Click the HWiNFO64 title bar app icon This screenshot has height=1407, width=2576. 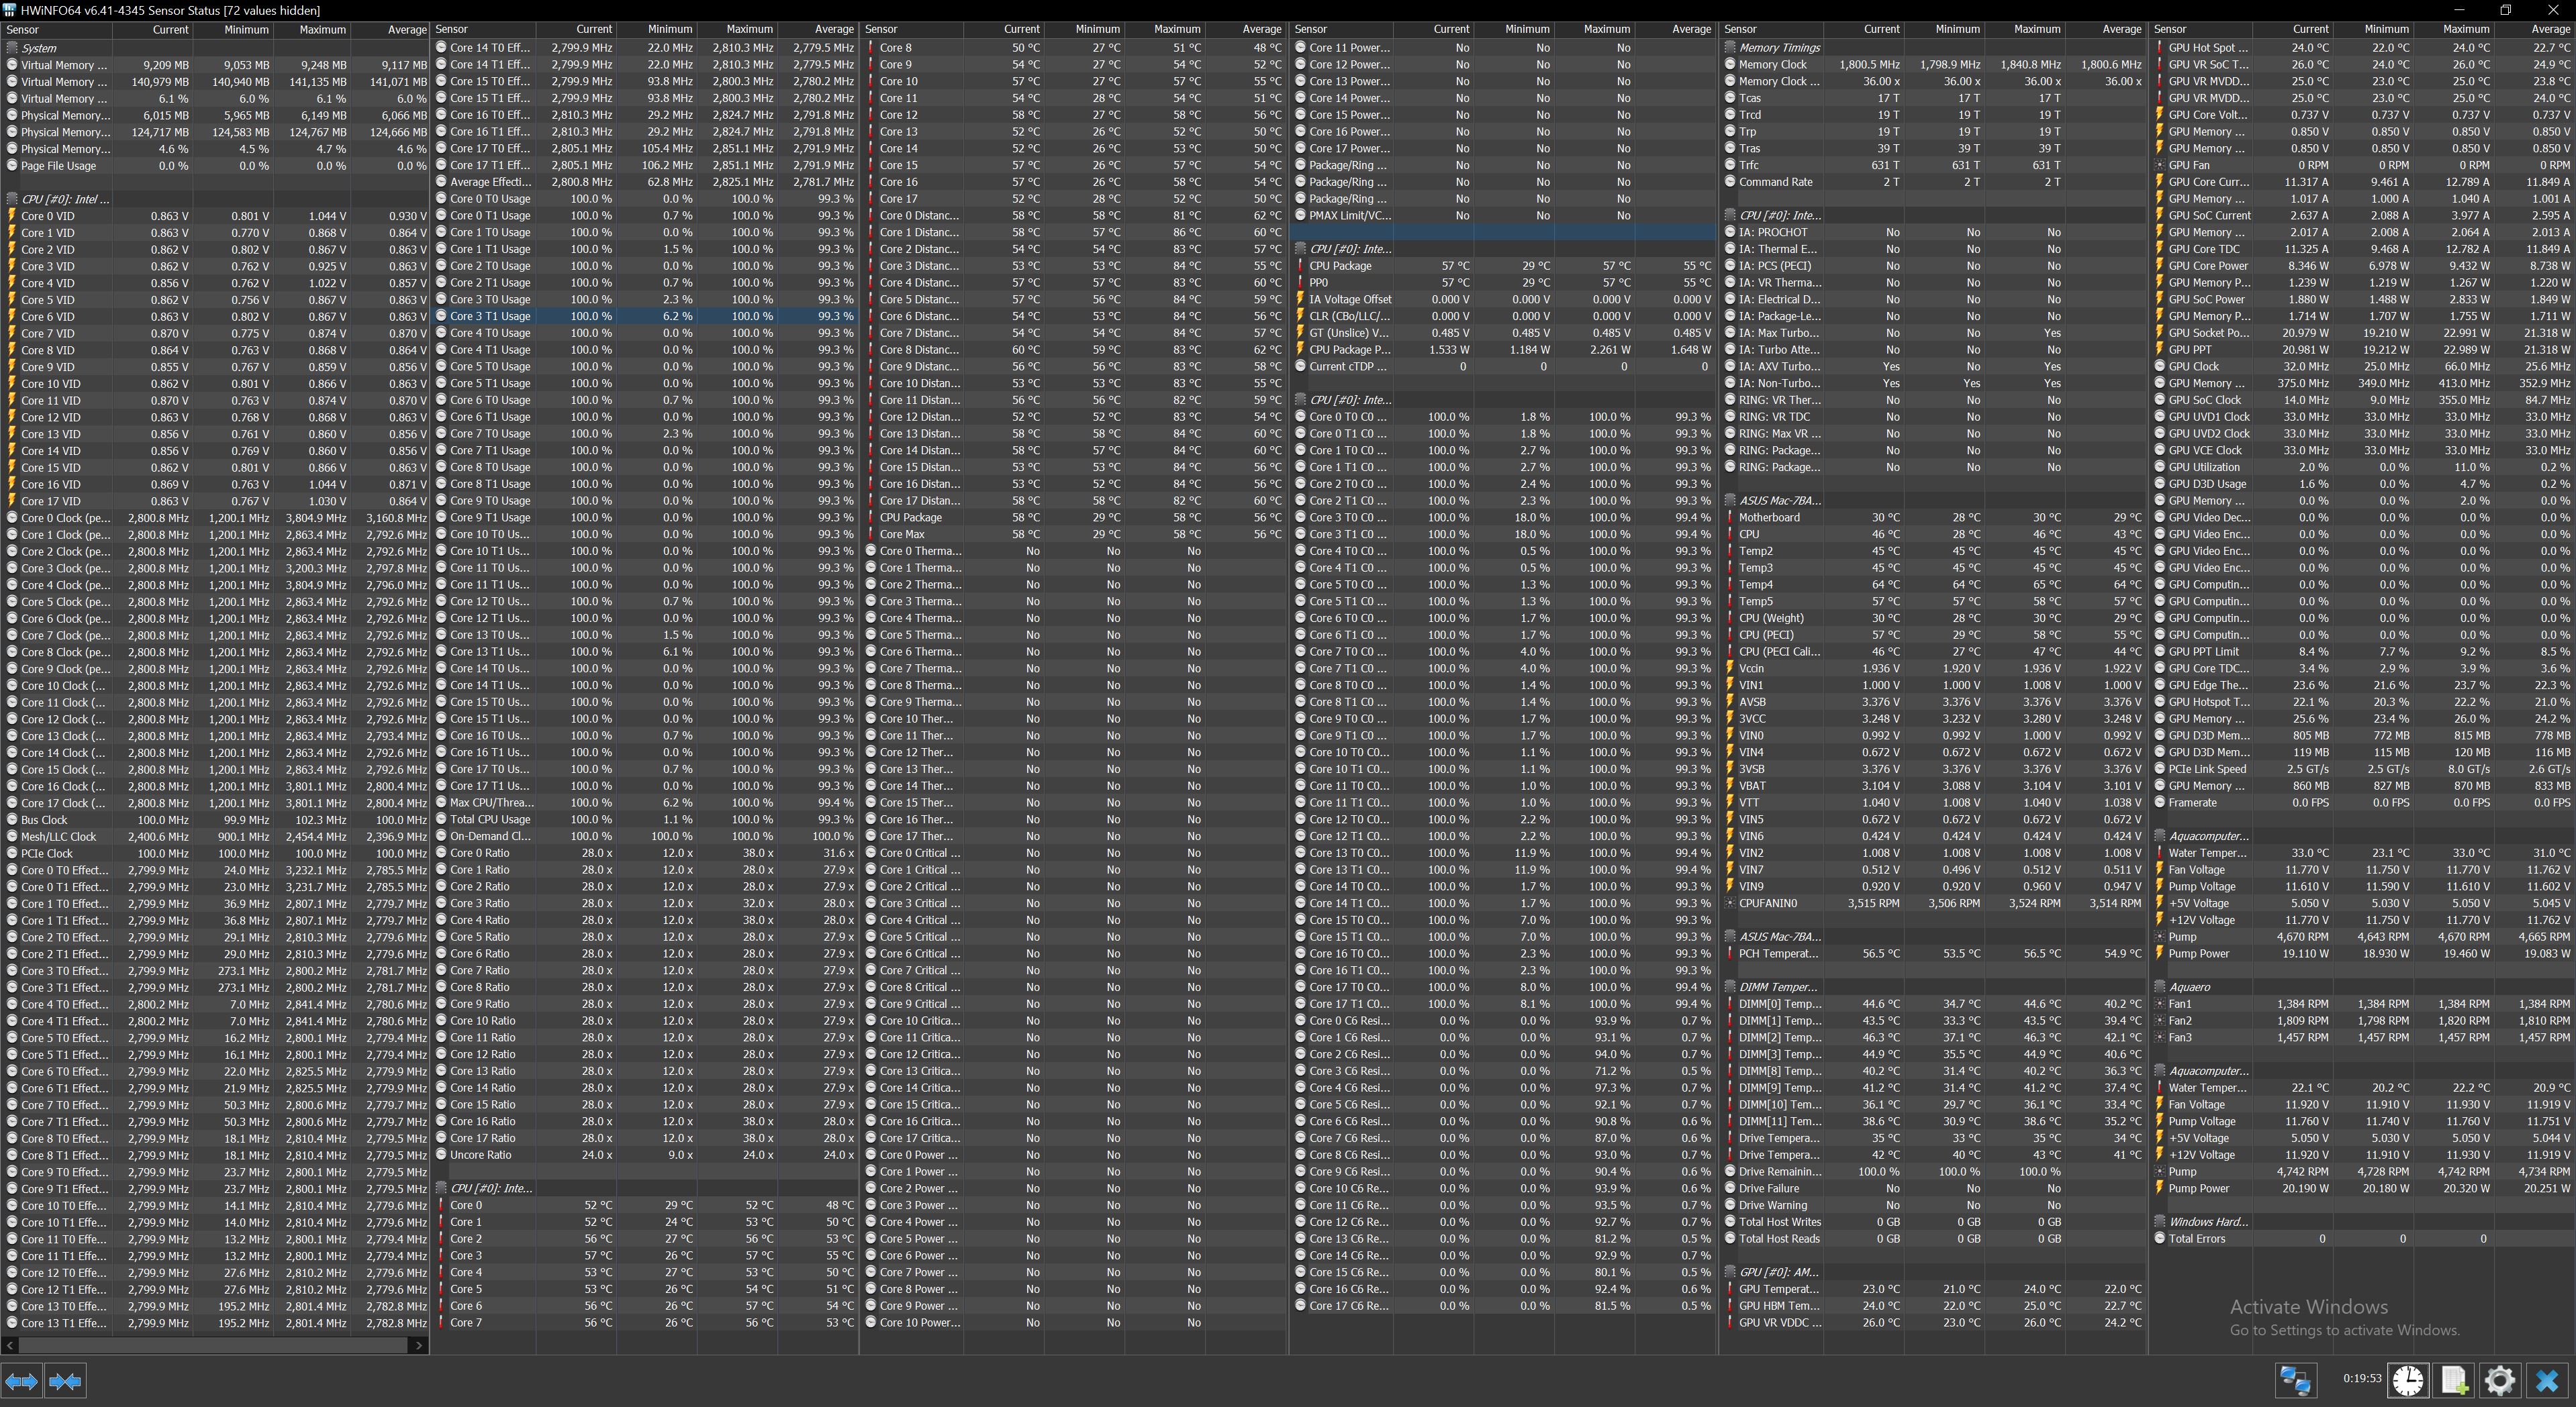(x=9, y=10)
